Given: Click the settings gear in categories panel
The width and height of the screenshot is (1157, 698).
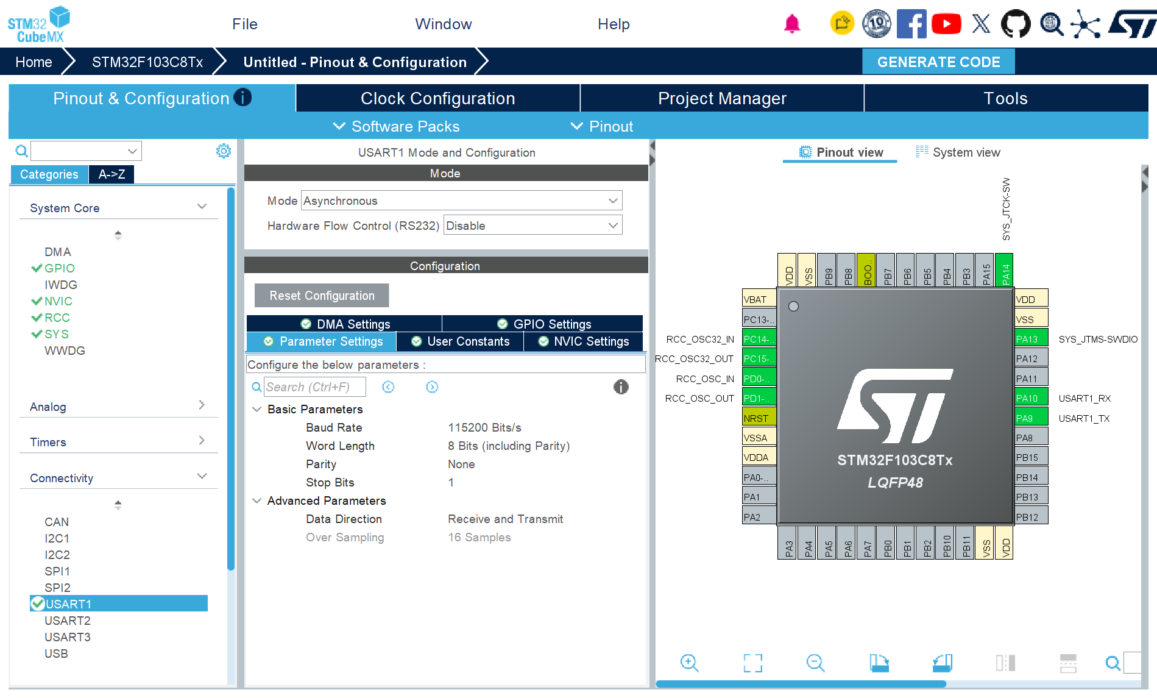Looking at the screenshot, I should coord(224,151).
